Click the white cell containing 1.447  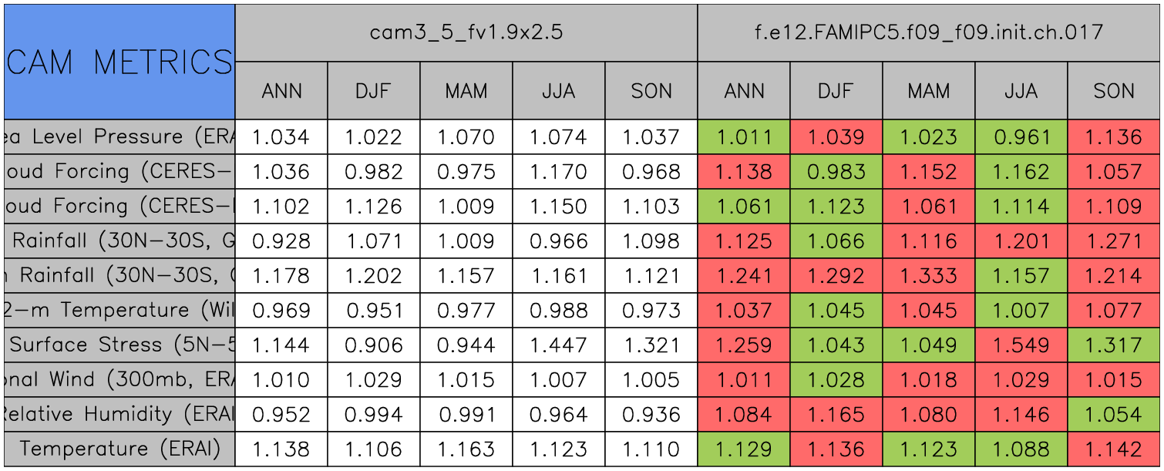point(558,345)
